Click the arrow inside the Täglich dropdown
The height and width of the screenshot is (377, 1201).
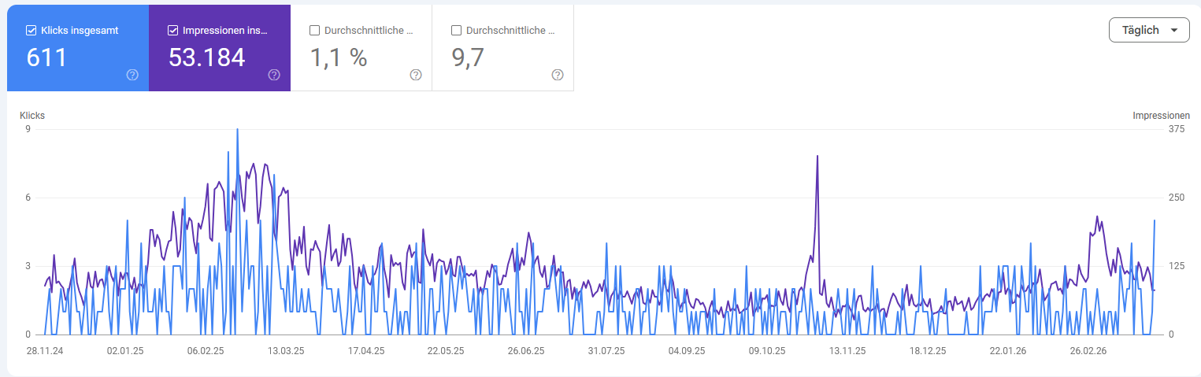1174,30
